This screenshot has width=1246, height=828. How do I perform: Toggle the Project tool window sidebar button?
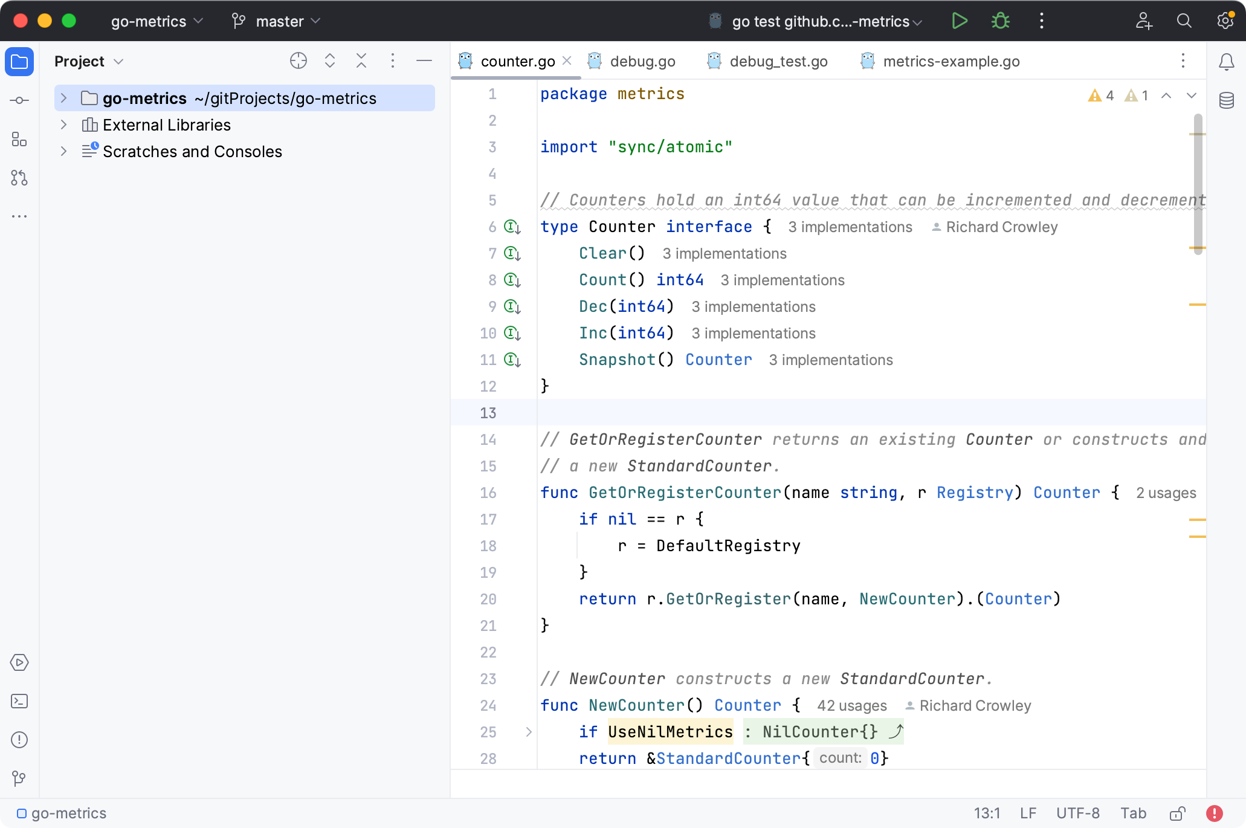coord(19,62)
